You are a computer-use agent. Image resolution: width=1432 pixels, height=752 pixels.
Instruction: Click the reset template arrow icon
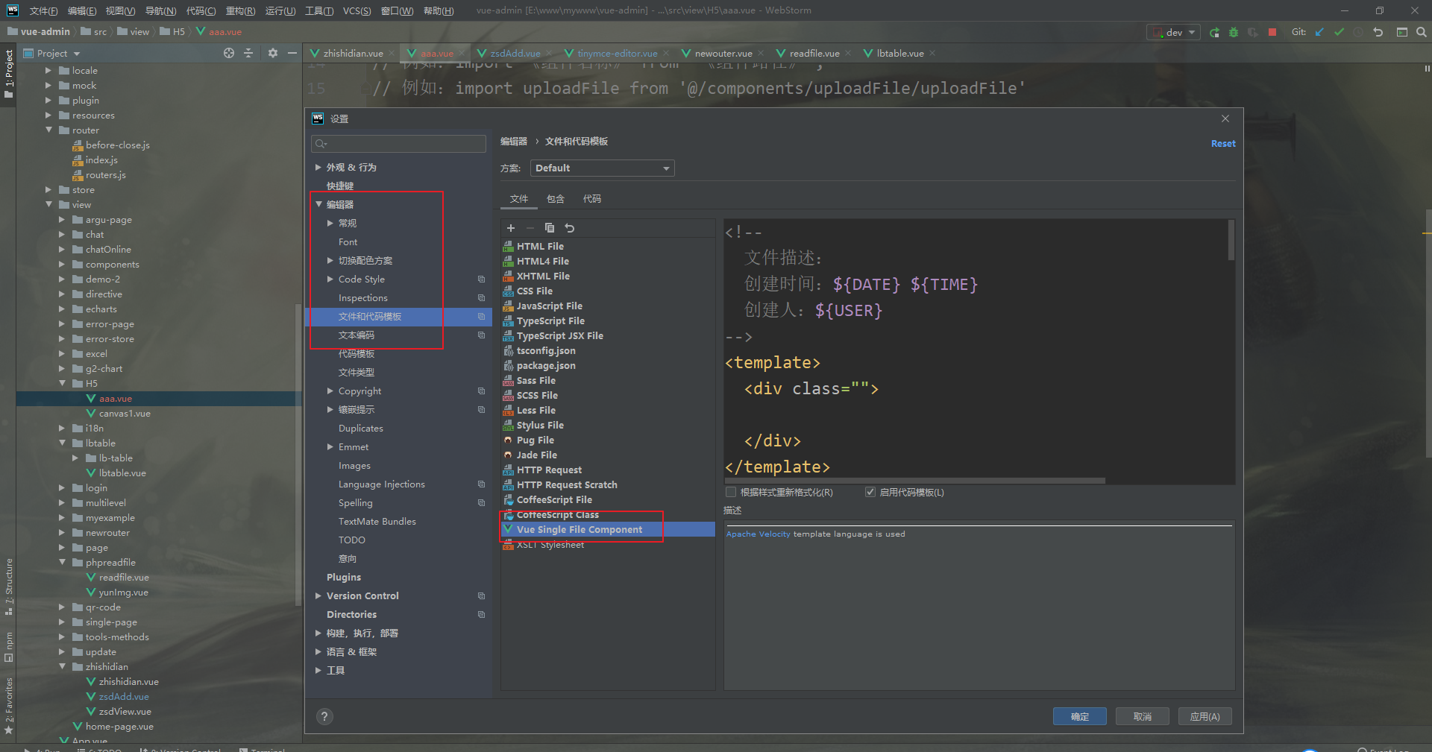click(569, 228)
